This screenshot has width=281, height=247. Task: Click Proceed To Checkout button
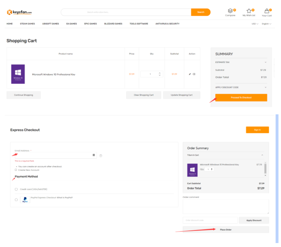(x=241, y=98)
